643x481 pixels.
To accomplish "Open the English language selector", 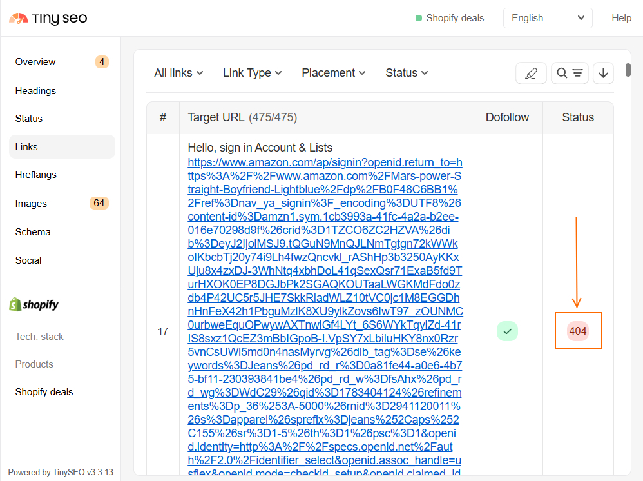I will pos(548,18).
